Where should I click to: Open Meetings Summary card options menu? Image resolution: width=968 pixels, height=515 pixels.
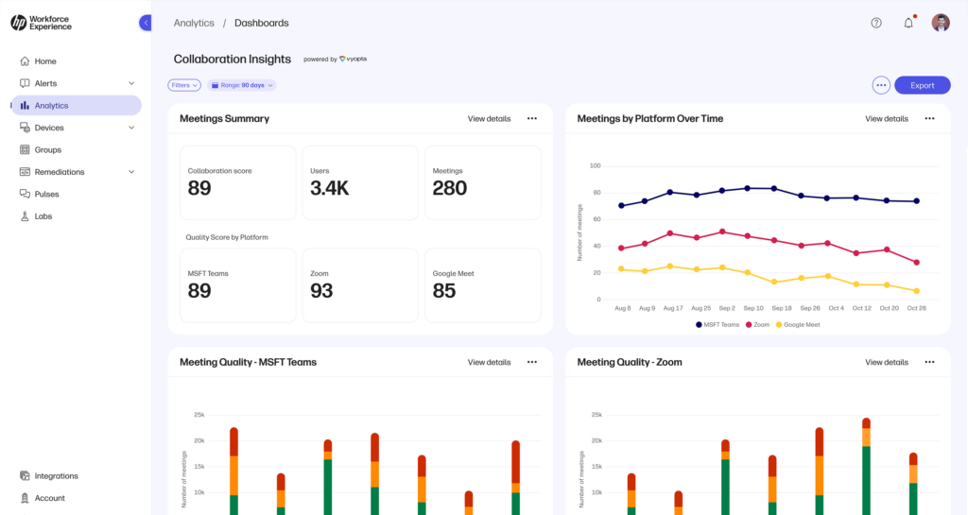[532, 118]
